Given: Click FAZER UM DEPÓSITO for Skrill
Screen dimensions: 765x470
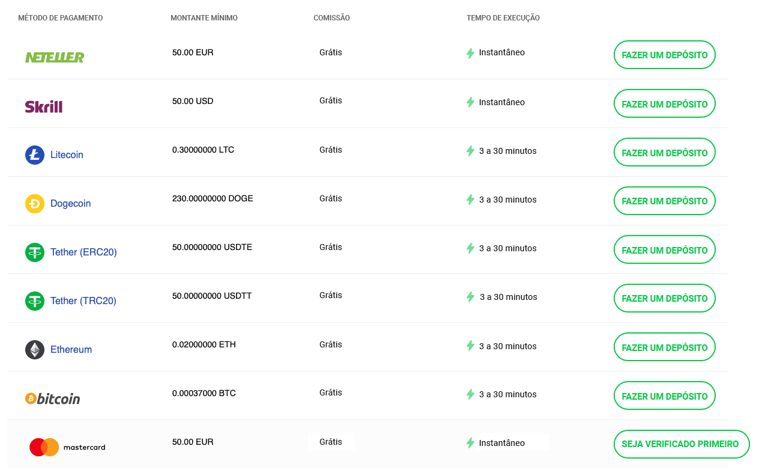Looking at the screenshot, I should click(664, 103).
